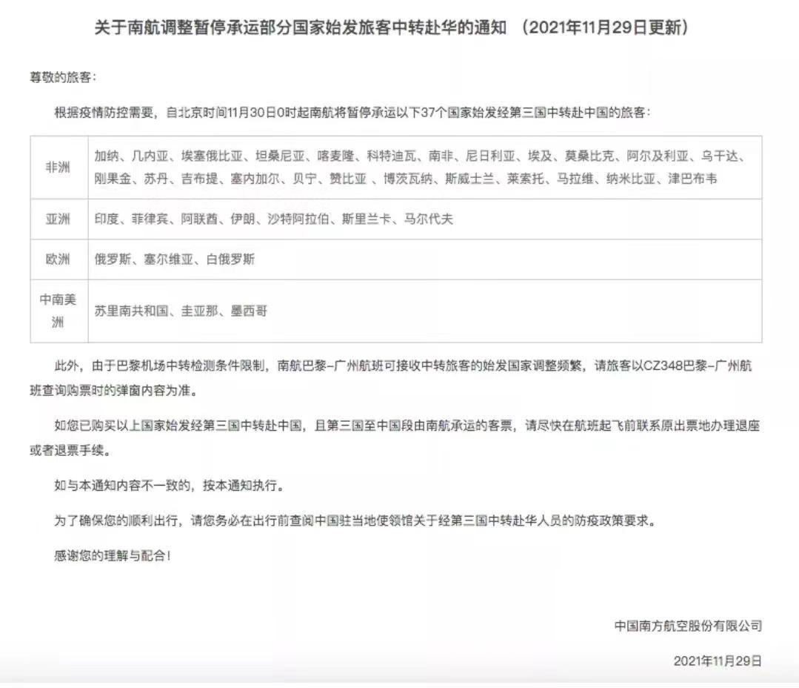799x688 pixels.
Task: Click the country name 纳米比亚
Action: coord(631,179)
